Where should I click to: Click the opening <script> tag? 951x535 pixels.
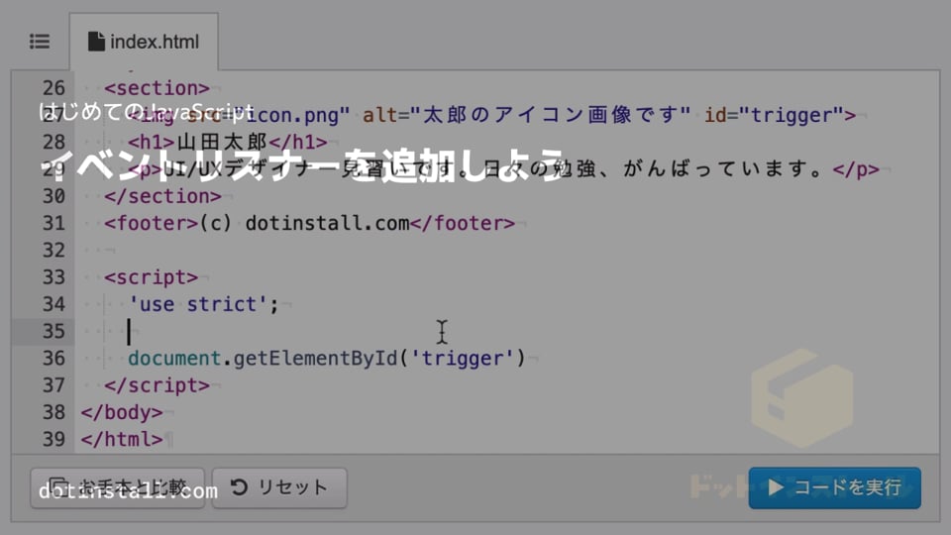(x=151, y=277)
